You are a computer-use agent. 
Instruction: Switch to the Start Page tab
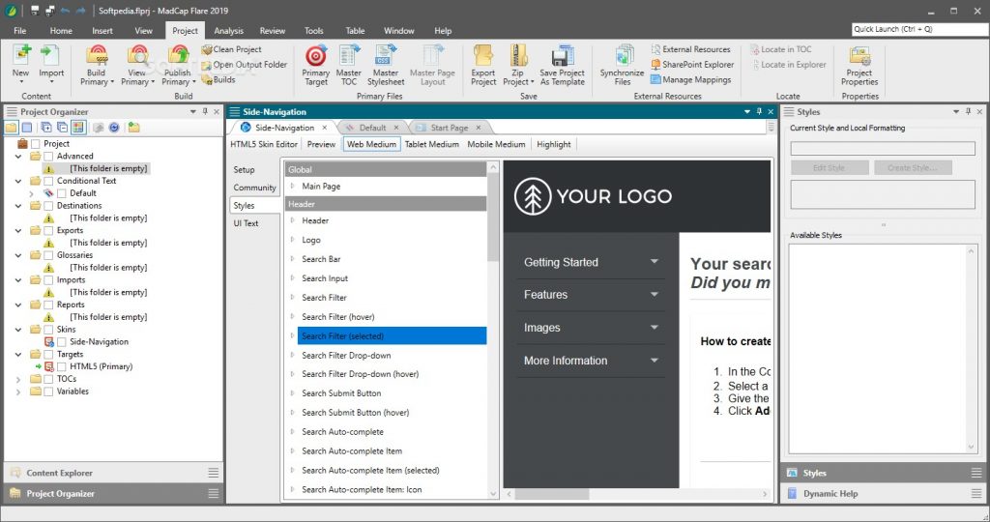(449, 128)
